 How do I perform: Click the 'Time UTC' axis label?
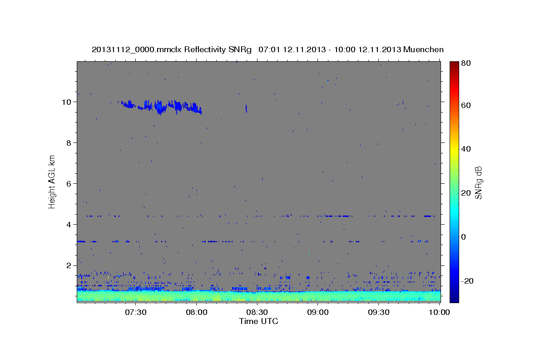point(258,321)
